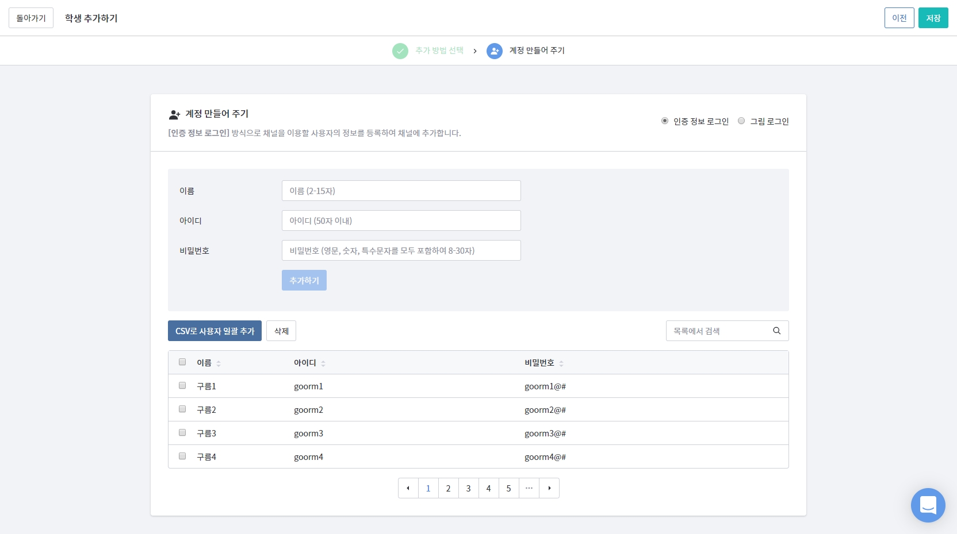Screen dimensions: 957x534
Task: Go to the previous page arrow
Action: [x=408, y=488]
